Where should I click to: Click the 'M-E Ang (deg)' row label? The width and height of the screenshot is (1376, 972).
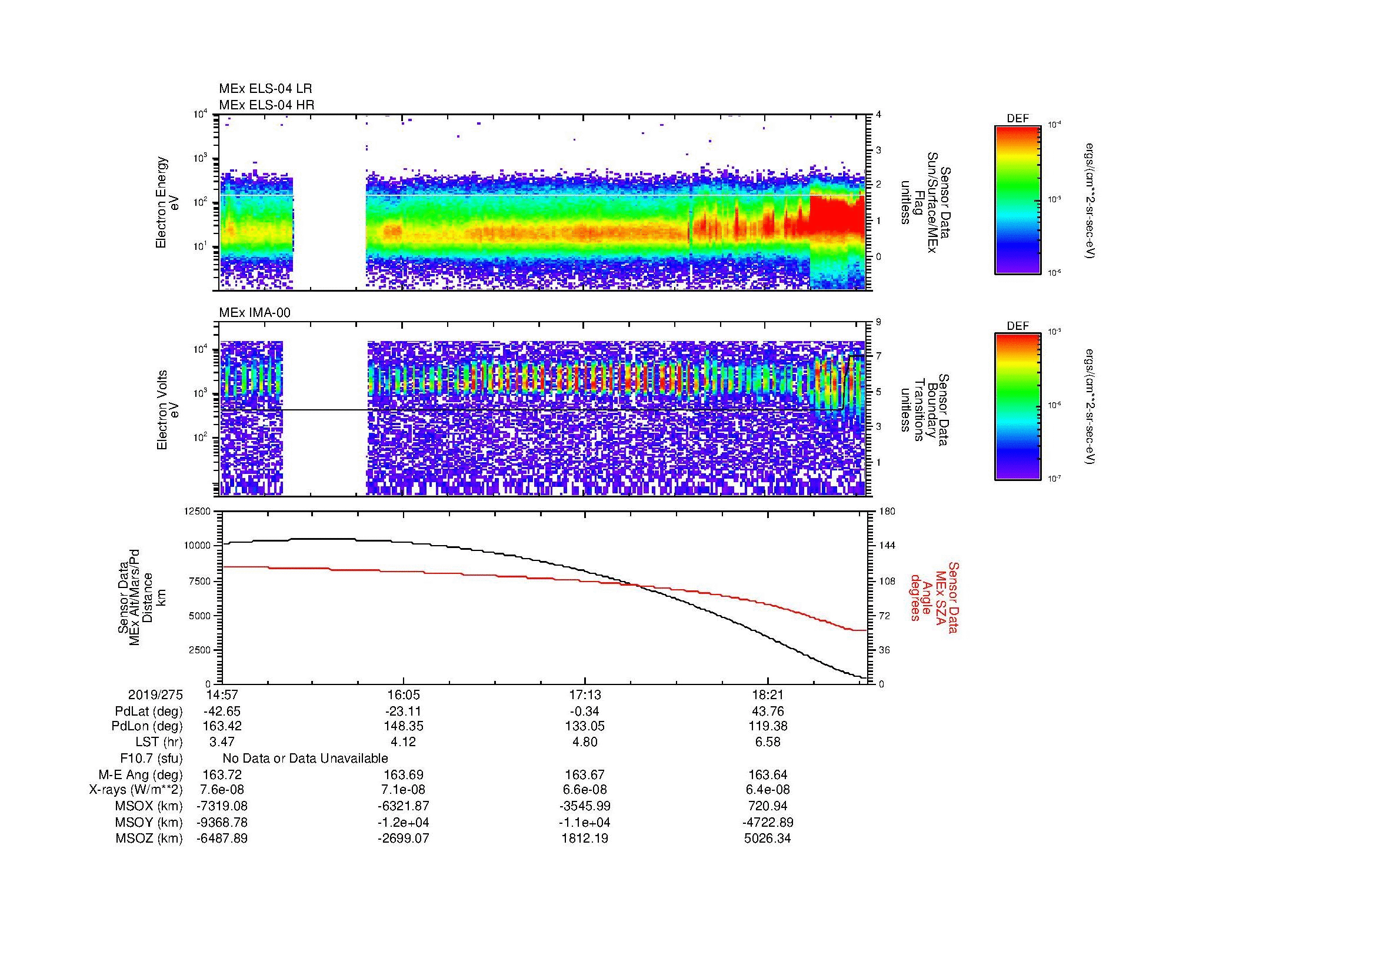point(141,775)
